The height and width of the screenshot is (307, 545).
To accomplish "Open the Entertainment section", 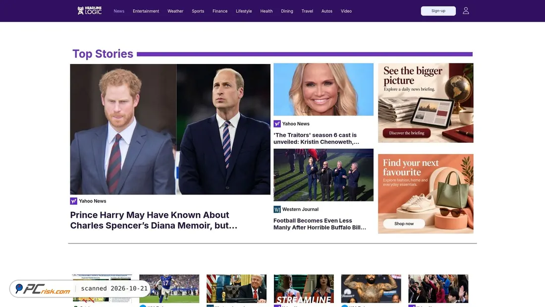I will 146,11.
